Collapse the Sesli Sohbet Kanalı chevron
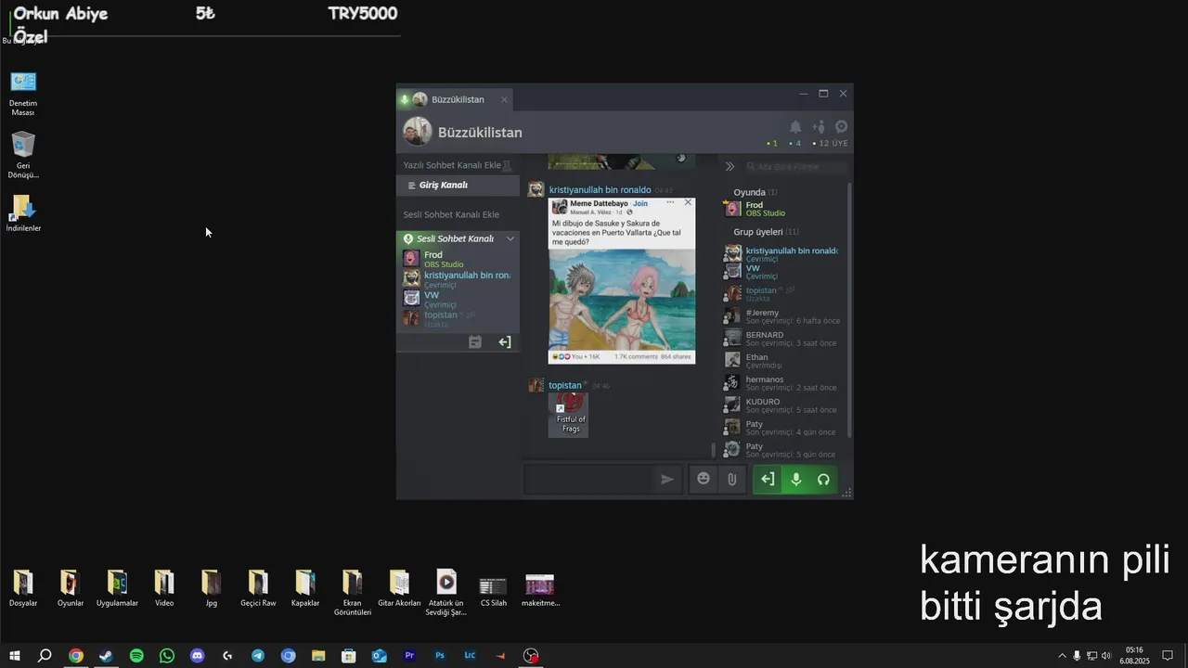The height and width of the screenshot is (668, 1188). [x=510, y=238]
